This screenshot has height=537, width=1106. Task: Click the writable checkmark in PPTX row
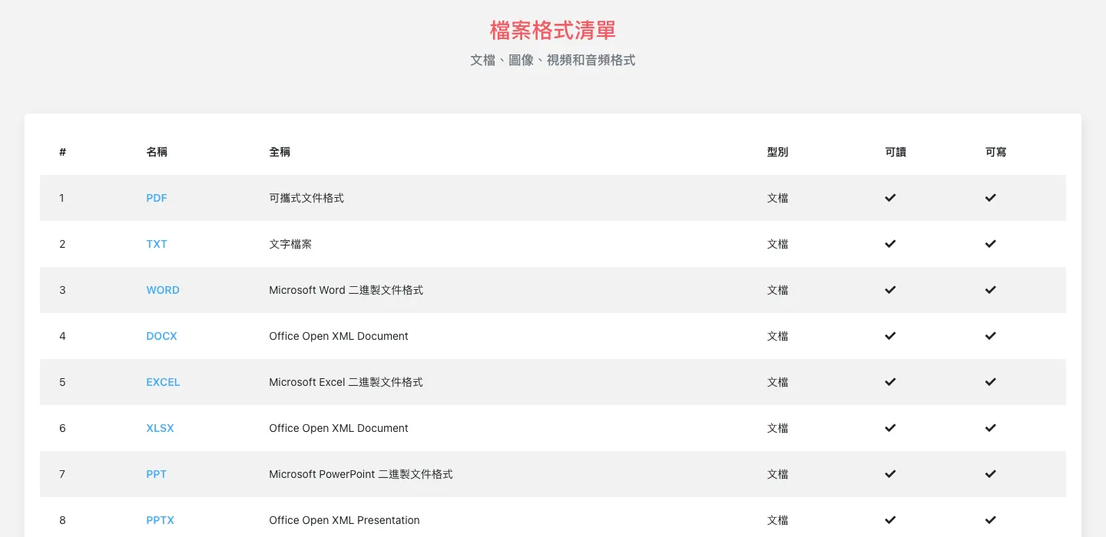(x=991, y=520)
